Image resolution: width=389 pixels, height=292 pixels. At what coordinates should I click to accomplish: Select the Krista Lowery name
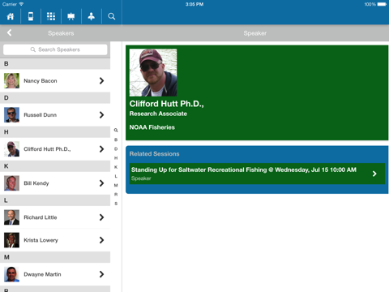click(41, 240)
